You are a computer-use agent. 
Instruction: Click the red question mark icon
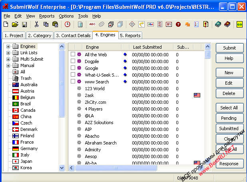[178, 24]
